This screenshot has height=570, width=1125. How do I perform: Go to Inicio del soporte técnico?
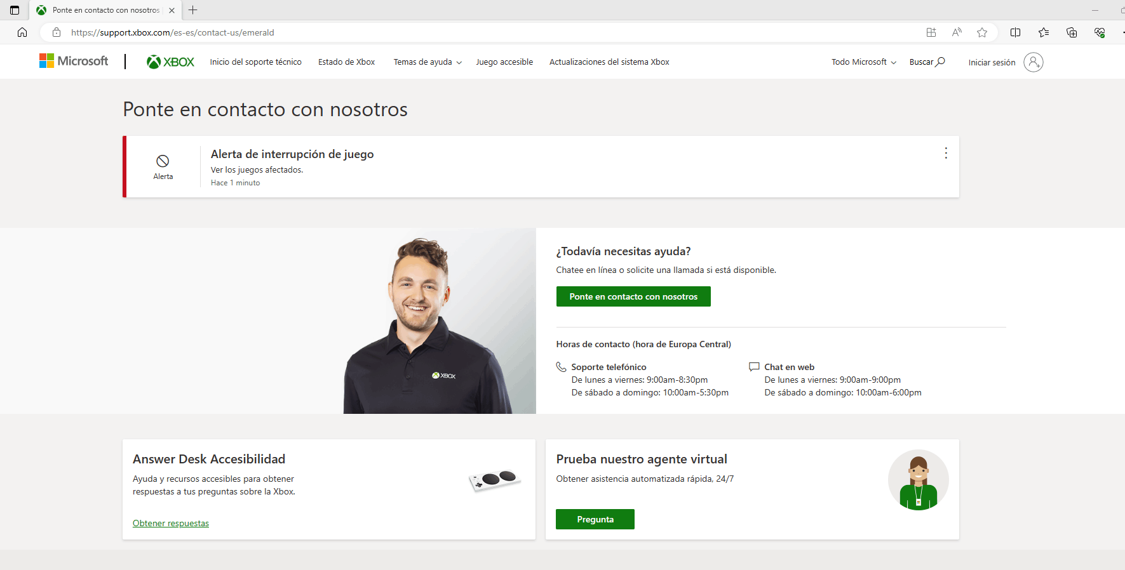256,62
